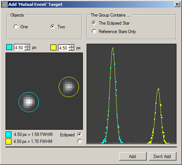Choose Reference Stars Only option
Viewport: 182px width, 165px height.
[94, 31]
